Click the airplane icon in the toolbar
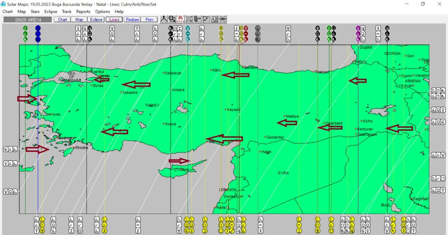The height and width of the screenshot is (235, 448). [x=189, y=19]
